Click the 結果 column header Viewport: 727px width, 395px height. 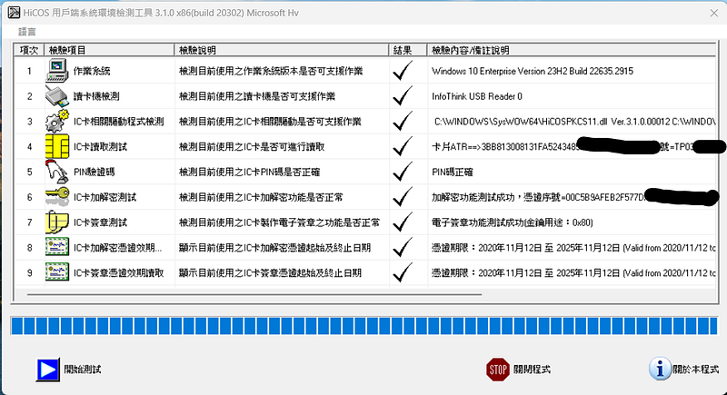pyautogui.click(x=408, y=50)
